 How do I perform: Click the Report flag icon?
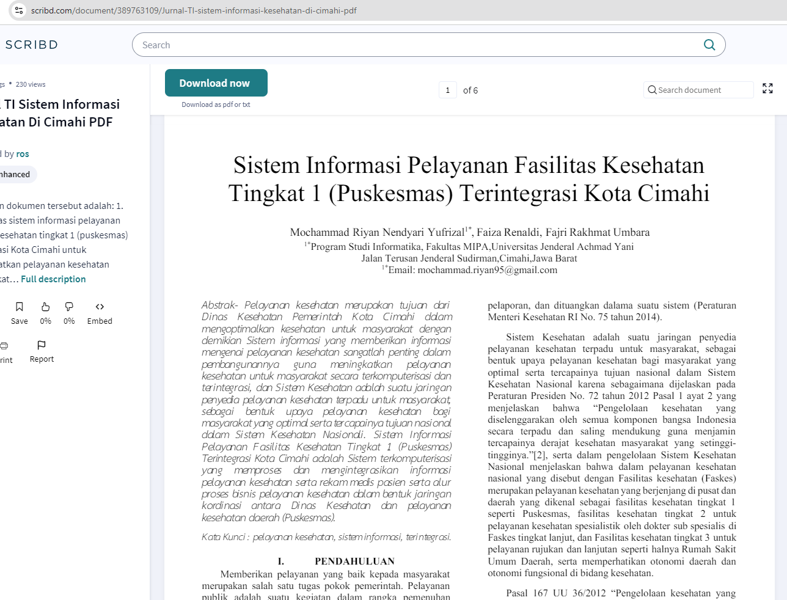42,345
